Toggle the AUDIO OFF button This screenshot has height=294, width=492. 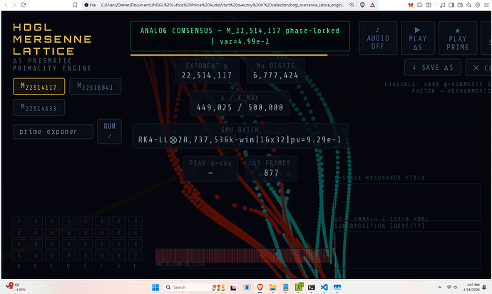pos(377,38)
